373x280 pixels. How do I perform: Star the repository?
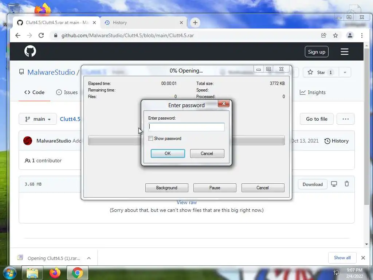click(320, 73)
